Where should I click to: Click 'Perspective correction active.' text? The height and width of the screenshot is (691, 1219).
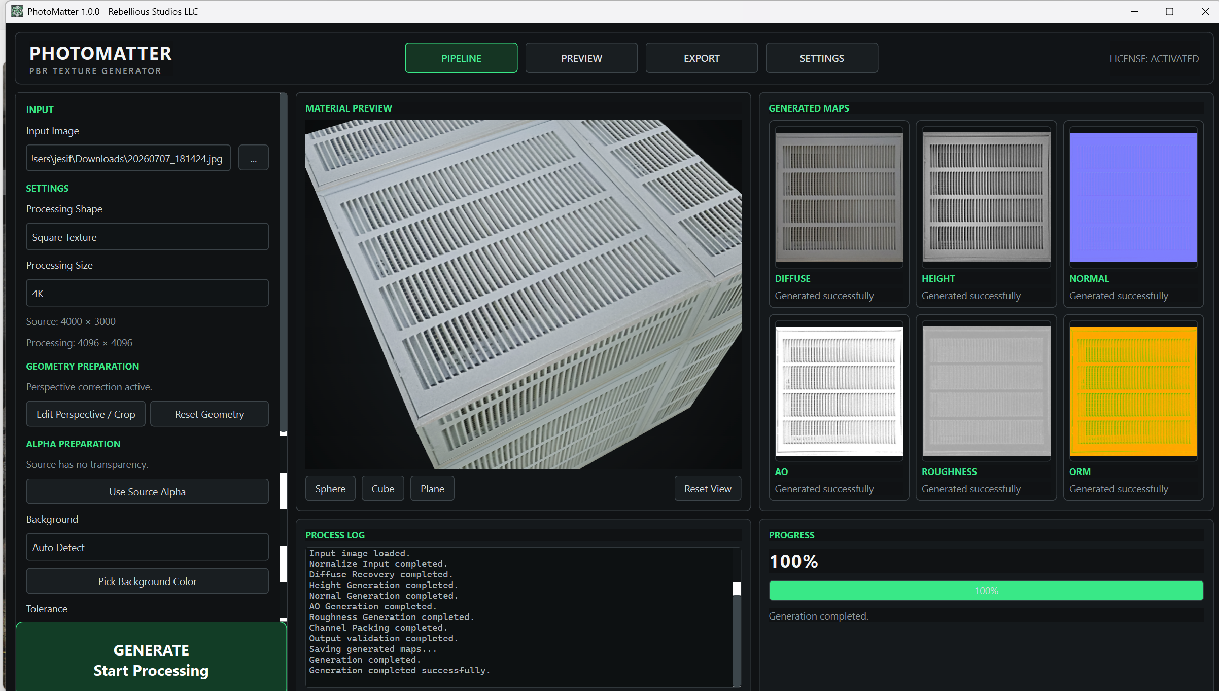pyautogui.click(x=89, y=387)
